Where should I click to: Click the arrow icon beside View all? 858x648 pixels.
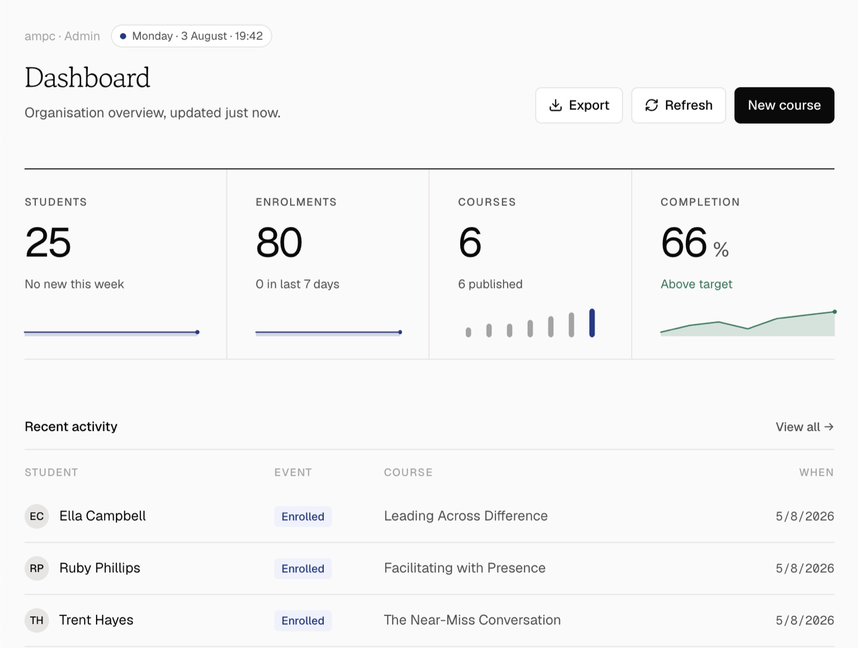[829, 427]
